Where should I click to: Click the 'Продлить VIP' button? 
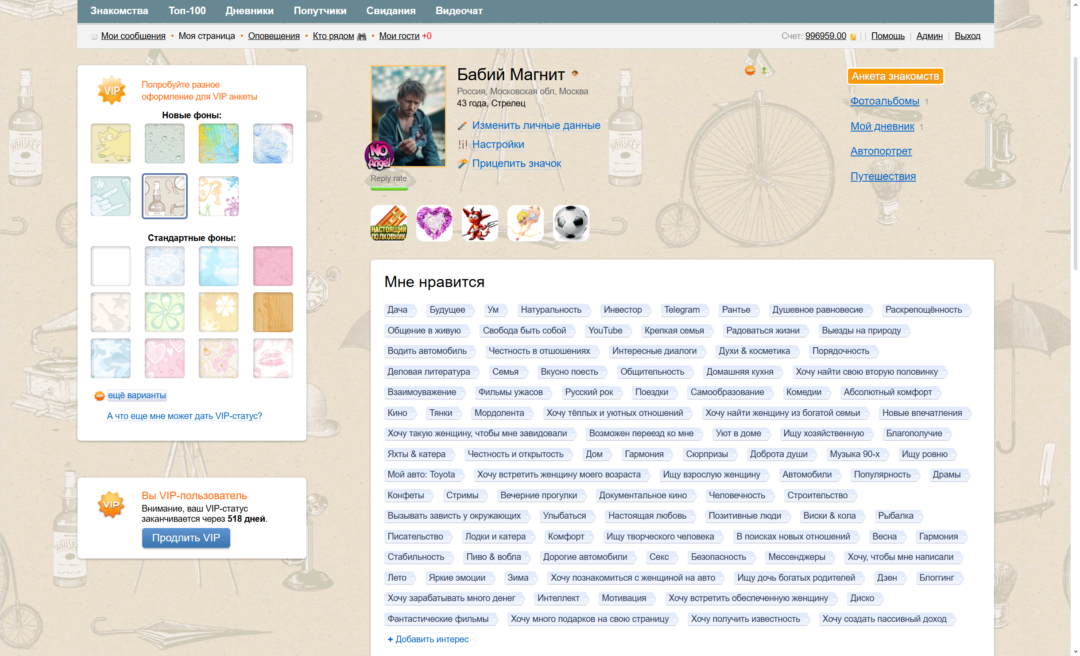click(x=186, y=538)
